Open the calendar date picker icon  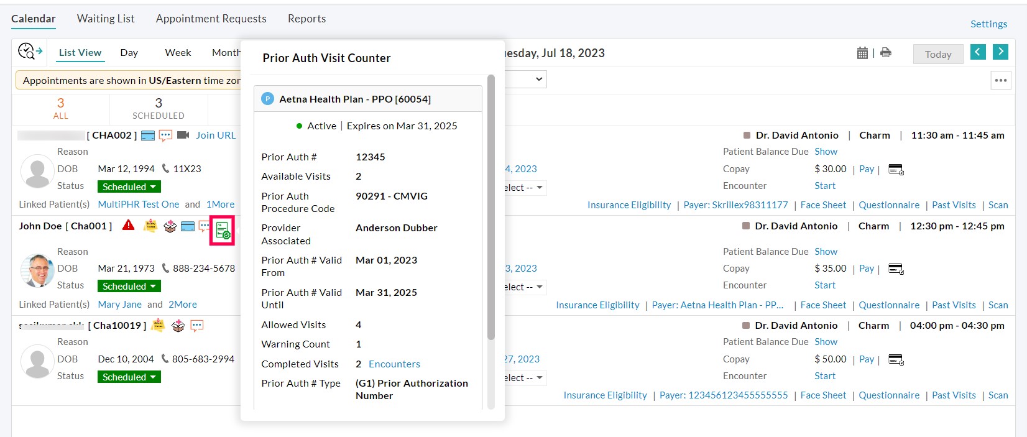point(862,53)
